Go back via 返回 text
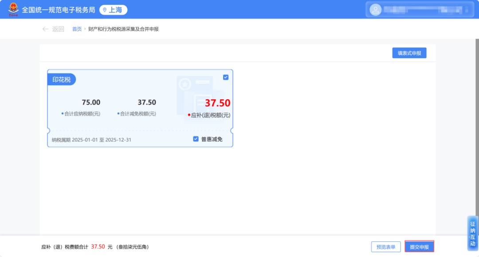This screenshot has height=257, width=479. (x=58, y=29)
